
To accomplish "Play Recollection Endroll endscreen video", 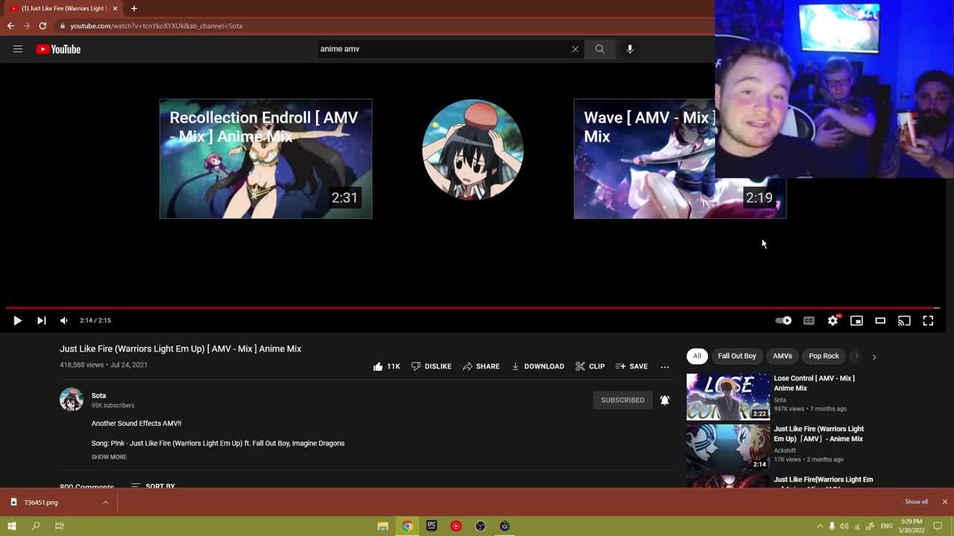I will (x=265, y=159).
